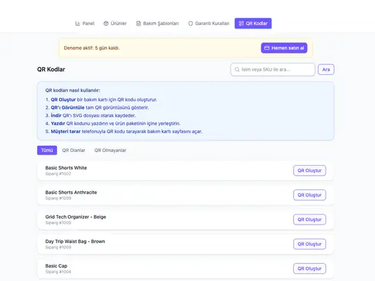375x281 pixels.
Task: Go to the Garanti Kuralları tab
Action: [x=208, y=24]
